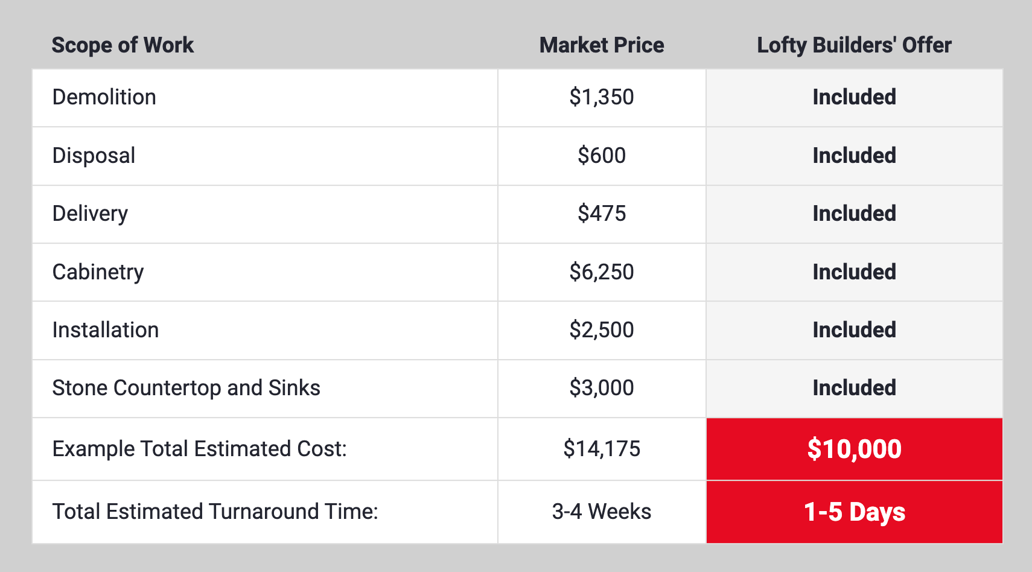Viewport: 1032px width, 572px height.
Task: Select the 'Cabinetry' row label
Action: pos(98,272)
